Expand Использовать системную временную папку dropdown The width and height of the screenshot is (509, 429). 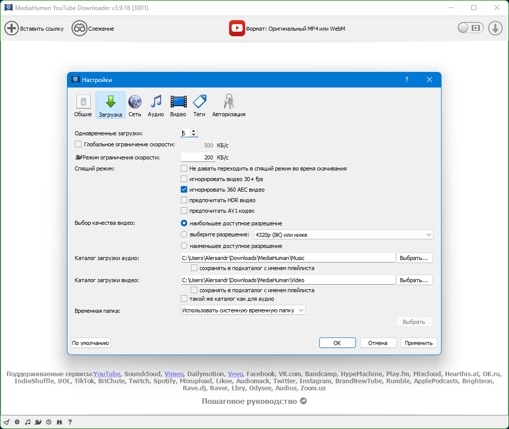tap(243, 310)
